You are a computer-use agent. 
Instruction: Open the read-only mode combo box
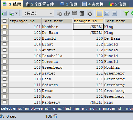38,13
